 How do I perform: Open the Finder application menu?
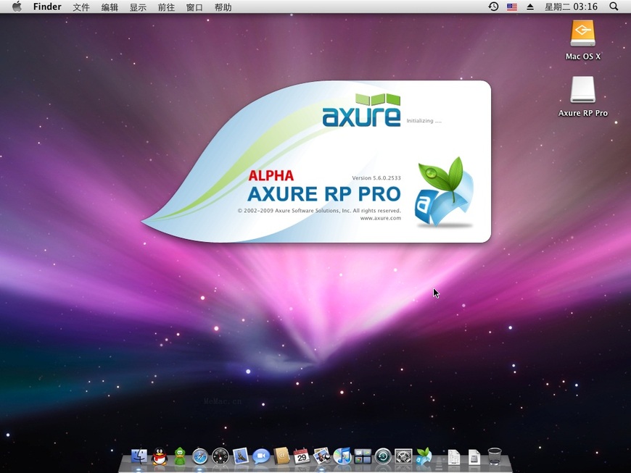[x=47, y=7]
